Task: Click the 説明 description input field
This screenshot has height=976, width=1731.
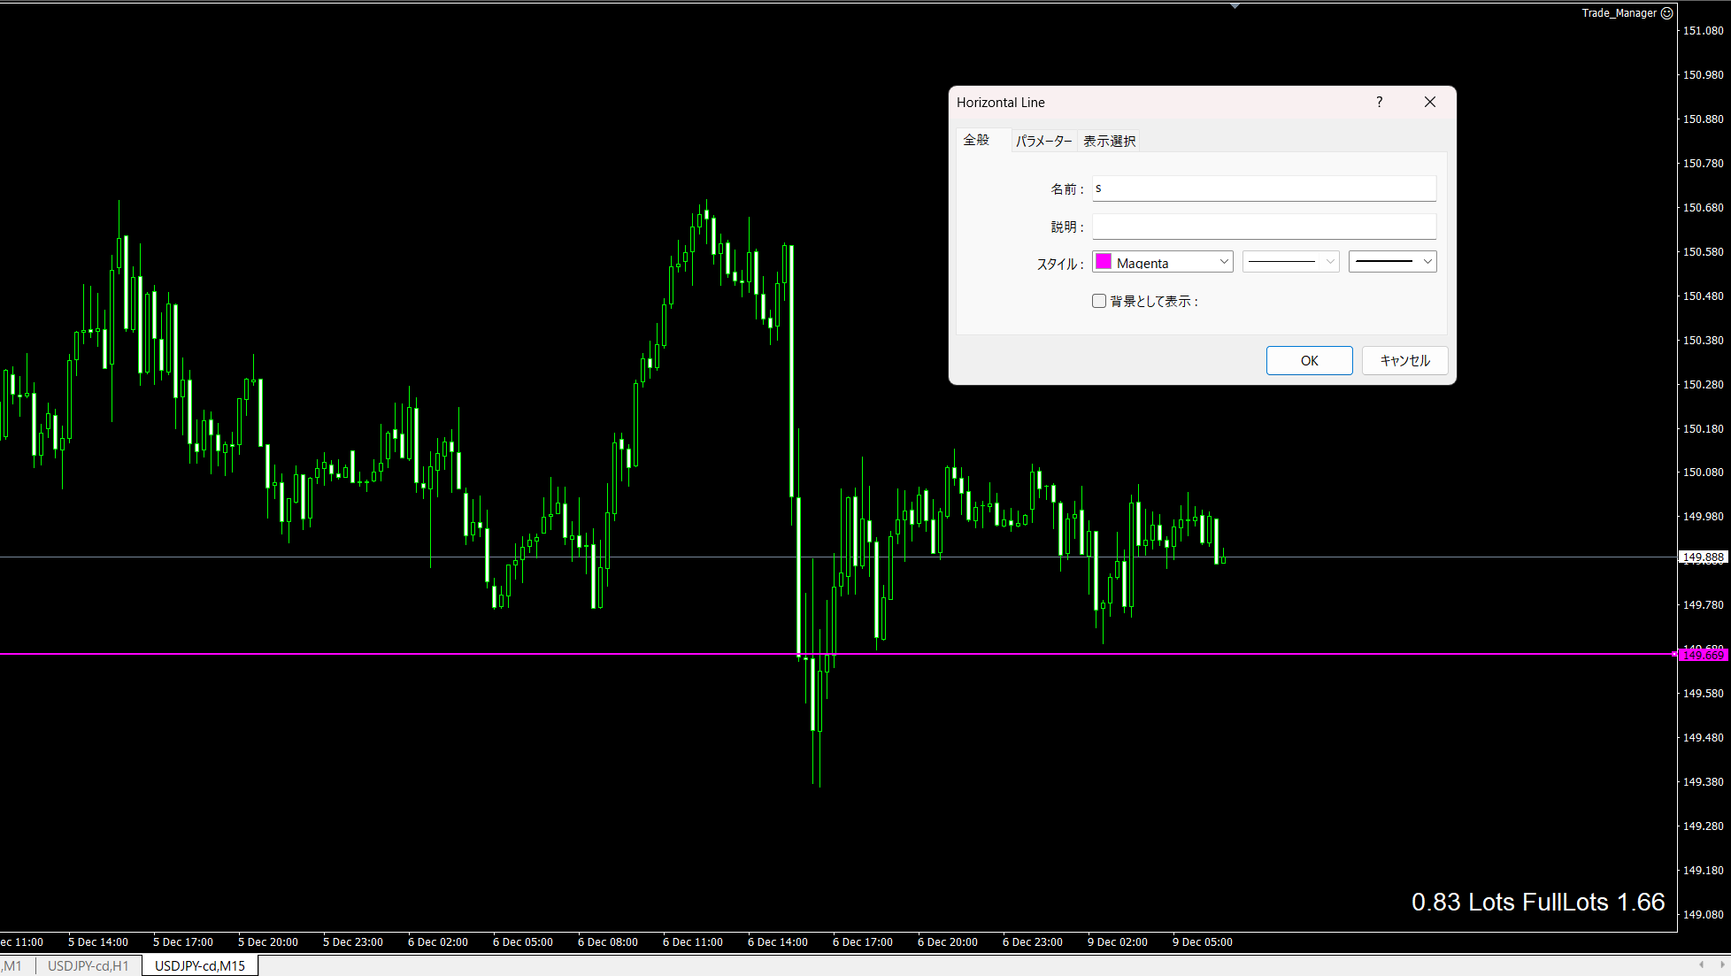Action: (1264, 227)
